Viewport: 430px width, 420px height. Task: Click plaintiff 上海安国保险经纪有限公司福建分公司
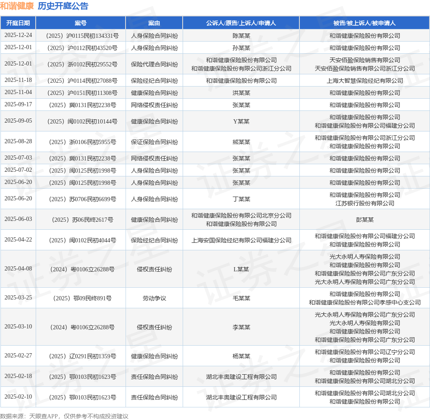point(241,241)
